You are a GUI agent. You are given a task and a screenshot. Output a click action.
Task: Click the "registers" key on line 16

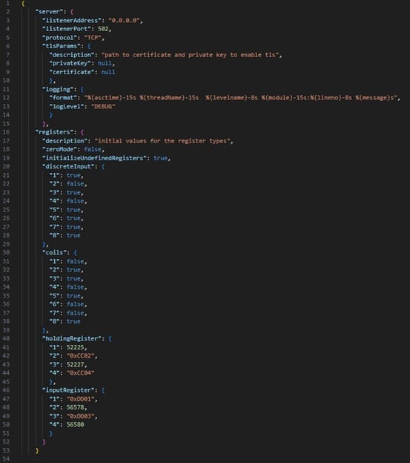click(x=56, y=132)
